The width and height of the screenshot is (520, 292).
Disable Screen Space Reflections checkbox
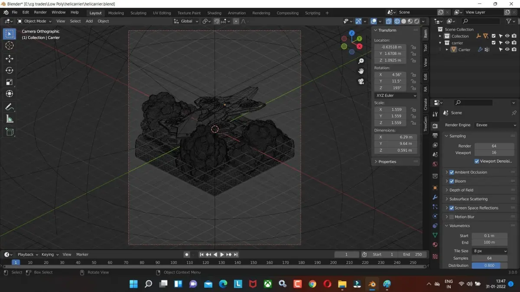click(452, 208)
